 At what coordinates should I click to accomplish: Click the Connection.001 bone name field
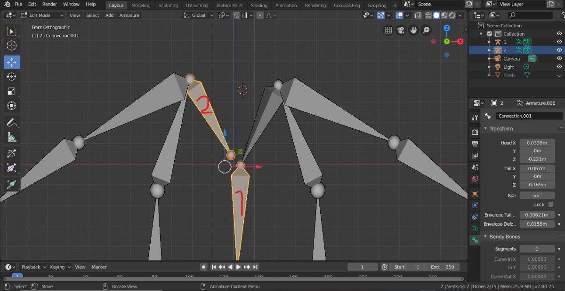pyautogui.click(x=529, y=116)
